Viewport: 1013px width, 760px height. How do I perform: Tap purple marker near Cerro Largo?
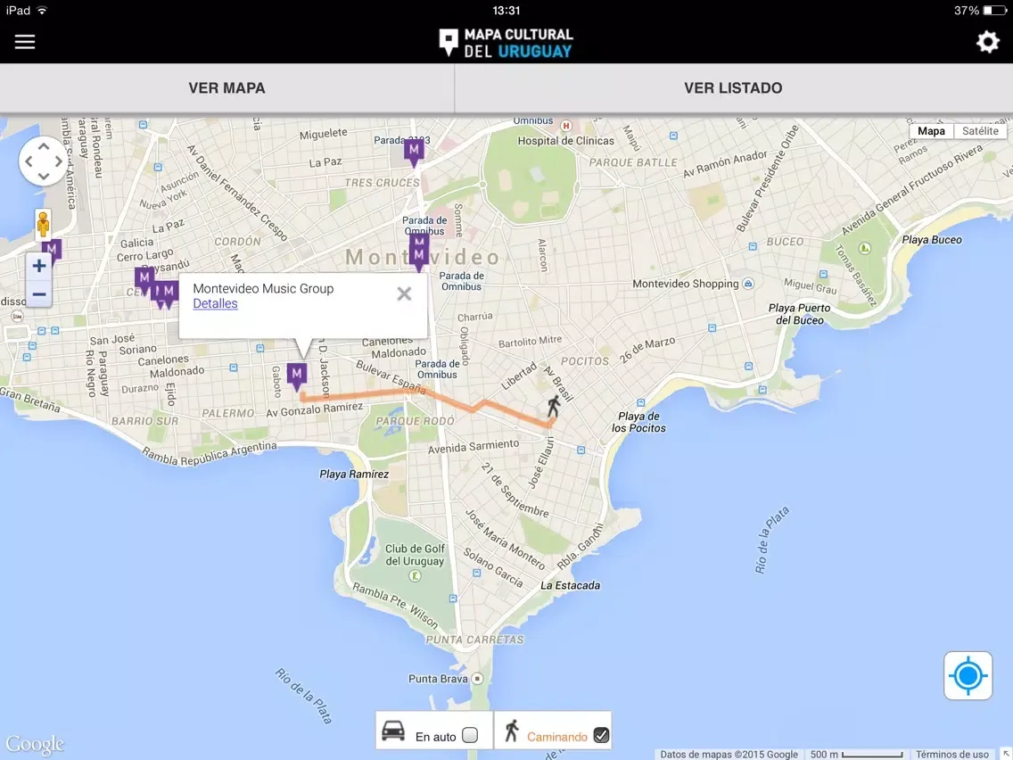click(144, 279)
